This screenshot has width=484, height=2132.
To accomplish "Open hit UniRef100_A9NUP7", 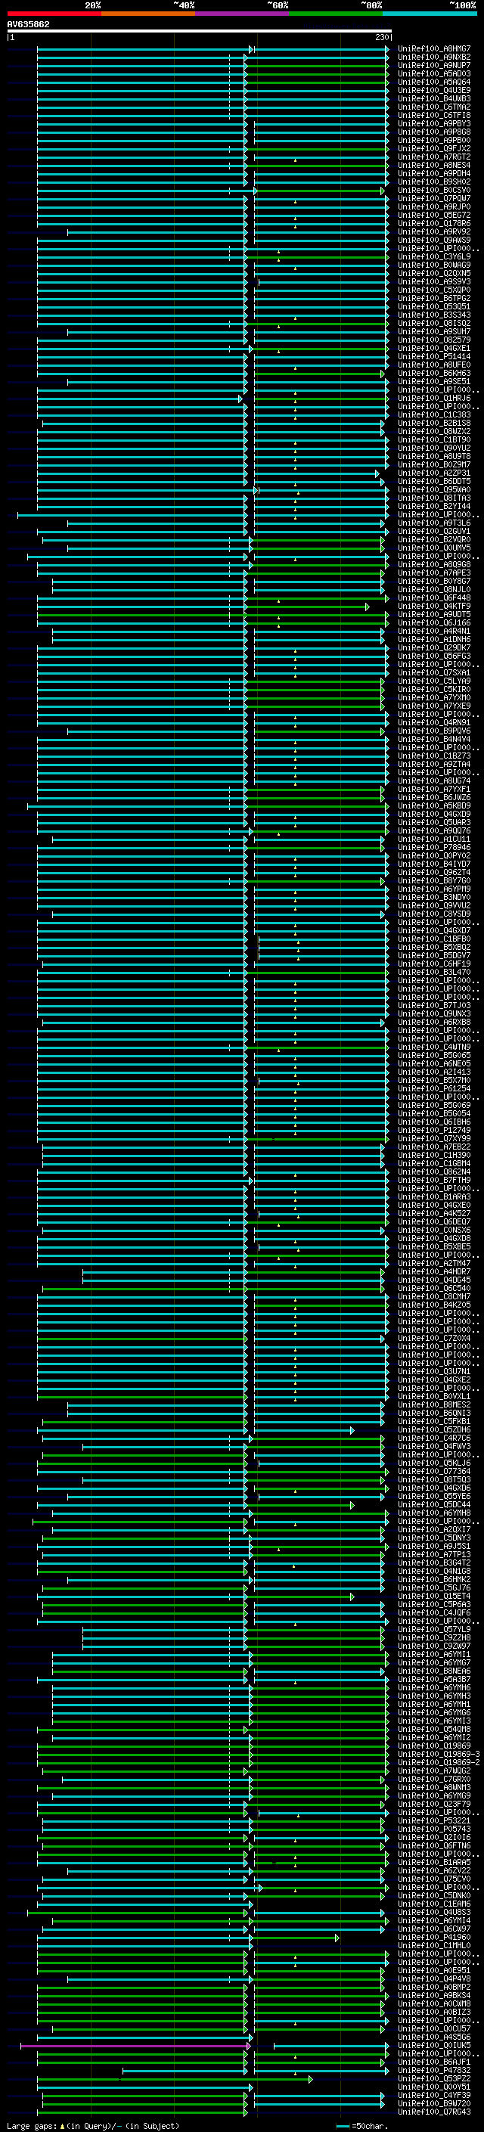I will coord(434,65).
